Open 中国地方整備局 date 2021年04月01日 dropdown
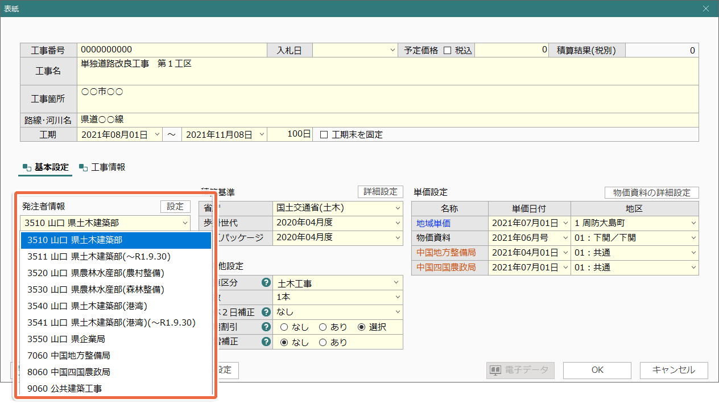719x403 pixels. tap(565, 253)
